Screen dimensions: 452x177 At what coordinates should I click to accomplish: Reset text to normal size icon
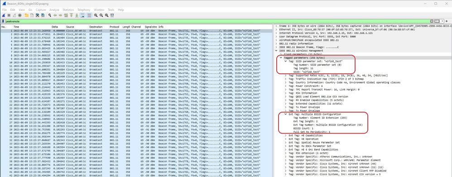106,15
